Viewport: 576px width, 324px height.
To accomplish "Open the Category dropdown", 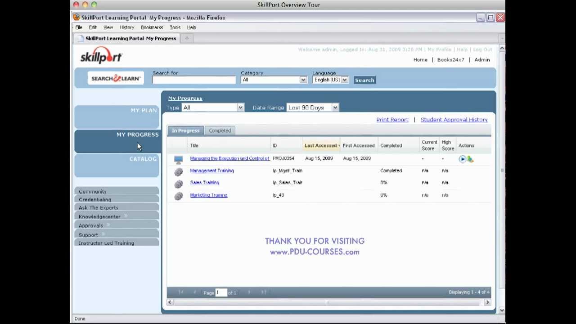I will click(x=274, y=80).
